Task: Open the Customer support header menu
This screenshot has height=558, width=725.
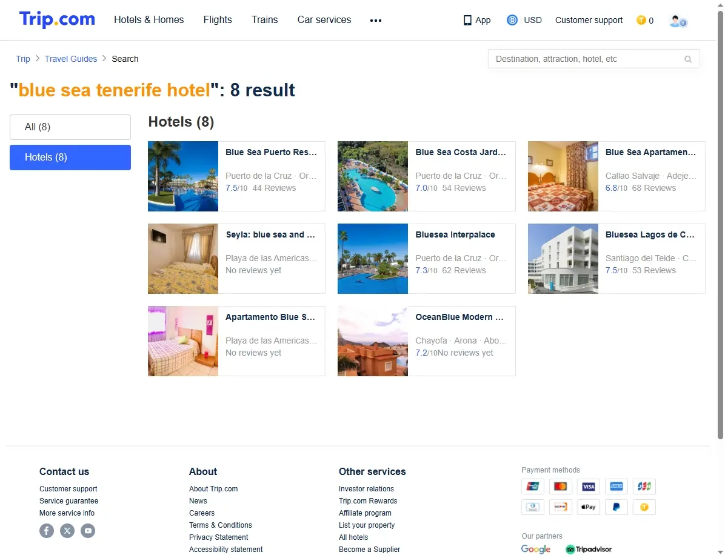Action: tap(589, 21)
